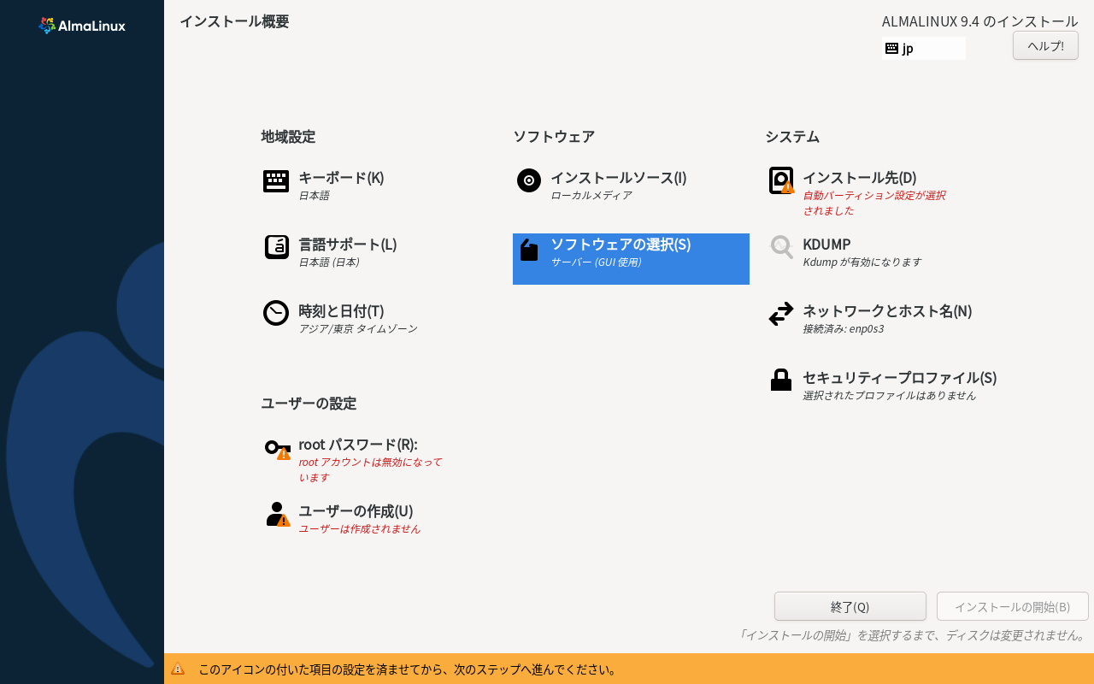The image size is (1094, 684).
Task: Click the ALMALINUX 9.4 のインストール title
Action: [980, 21]
